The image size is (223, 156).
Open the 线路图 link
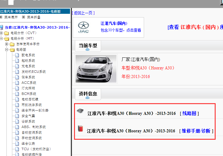[189, 113]
